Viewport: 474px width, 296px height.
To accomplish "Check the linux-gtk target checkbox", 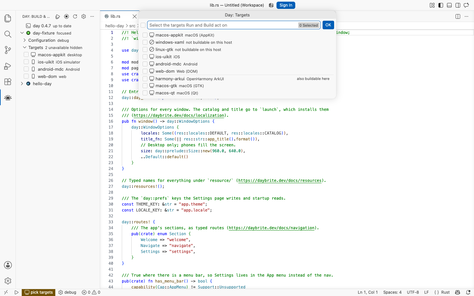I will (145, 50).
